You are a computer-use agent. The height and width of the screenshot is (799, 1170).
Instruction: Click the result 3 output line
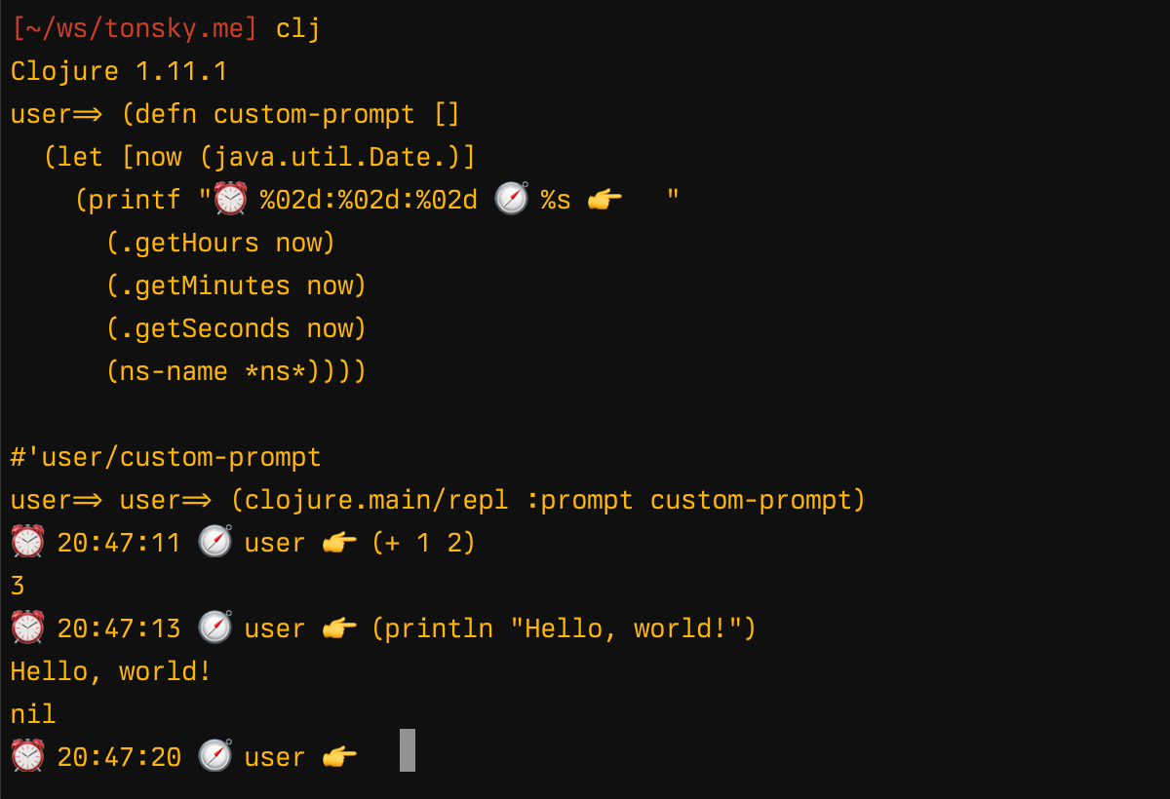pos(18,586)
